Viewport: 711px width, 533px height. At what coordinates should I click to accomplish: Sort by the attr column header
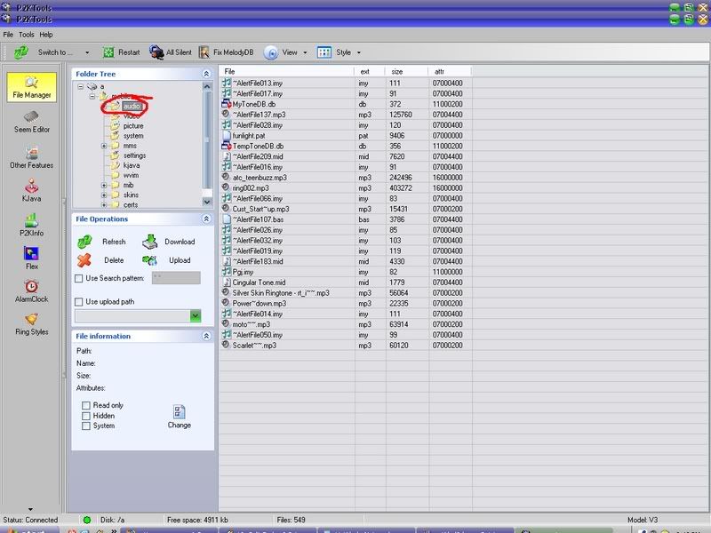click(x=450, y=72)
